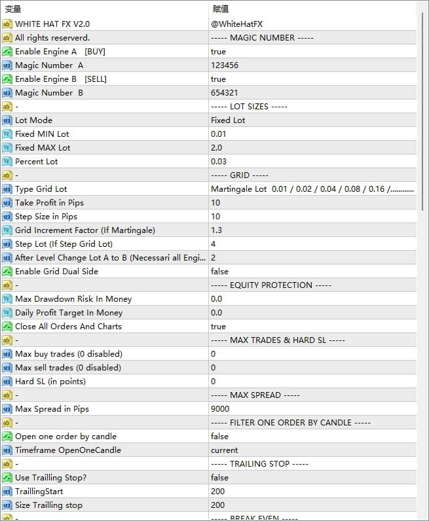Screen dimensions: 429x521
Task: Click the double icon beside Max Drawdown Risk In Money
Action: (x=7, y=299)
